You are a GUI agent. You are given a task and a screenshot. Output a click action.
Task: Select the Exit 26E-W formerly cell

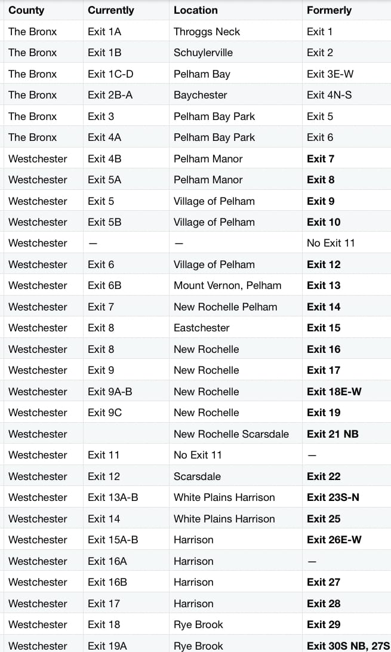(334, 540)
